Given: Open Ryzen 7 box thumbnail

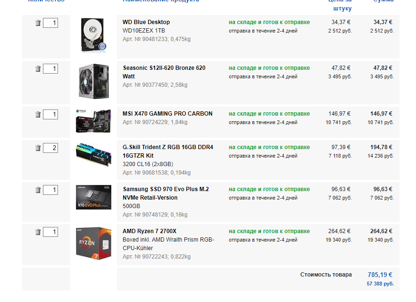Looking at the screenshot, I should [94, 243].
